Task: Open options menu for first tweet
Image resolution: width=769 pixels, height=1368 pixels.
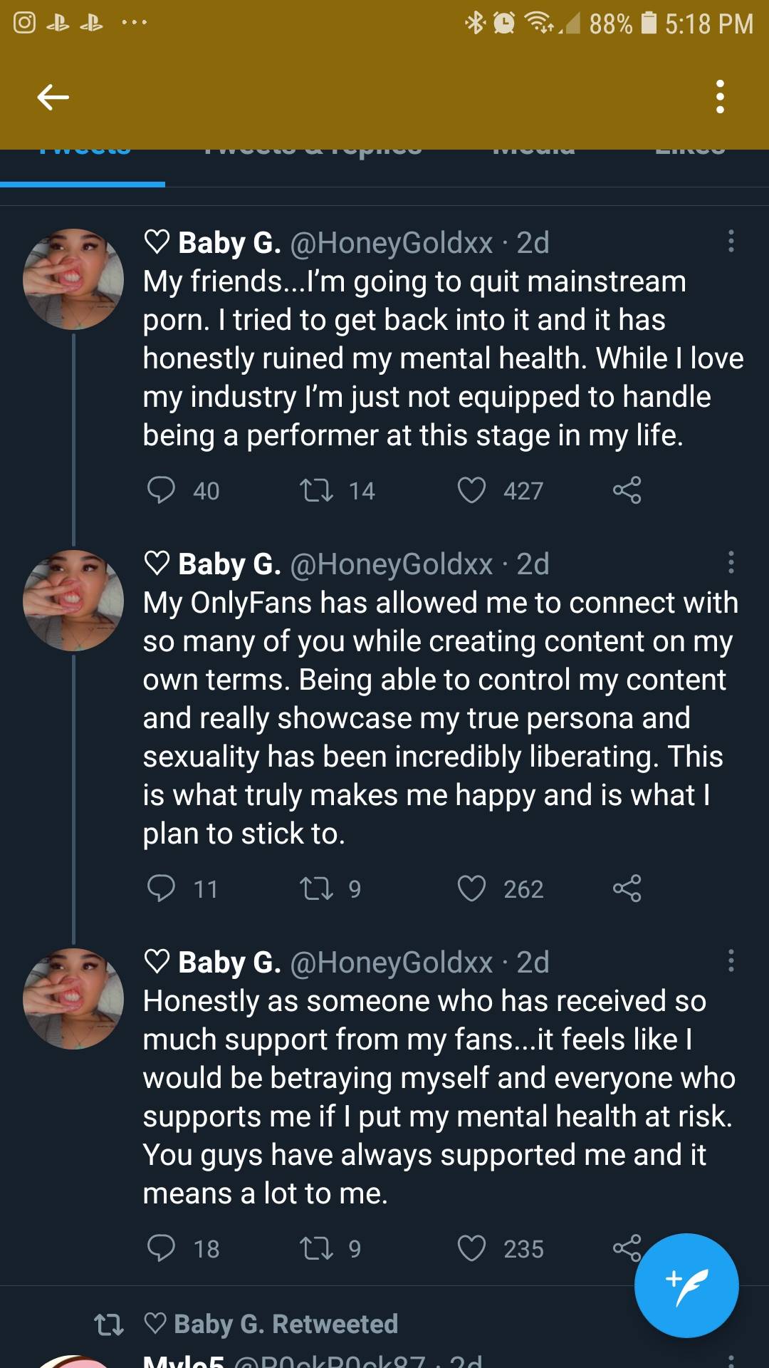Action: (731, 242)
